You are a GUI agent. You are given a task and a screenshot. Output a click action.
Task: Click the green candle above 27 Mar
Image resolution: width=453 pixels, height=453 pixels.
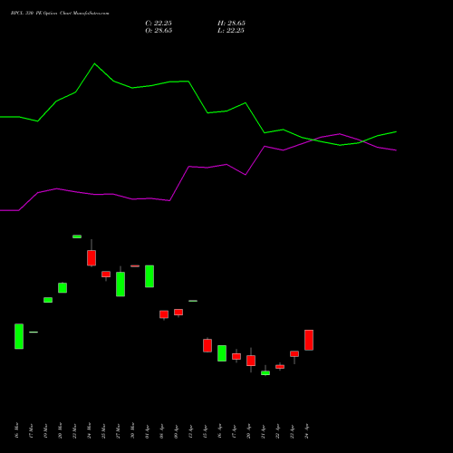point(120,284)
